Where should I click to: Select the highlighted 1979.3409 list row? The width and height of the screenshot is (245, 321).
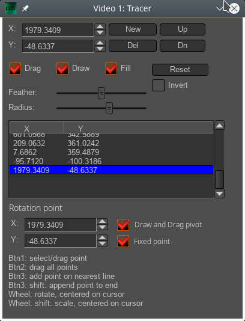coord(112,170)
